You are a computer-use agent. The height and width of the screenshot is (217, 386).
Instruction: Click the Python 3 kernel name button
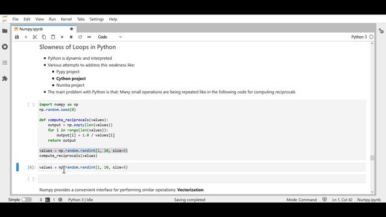tap(359, 37)
